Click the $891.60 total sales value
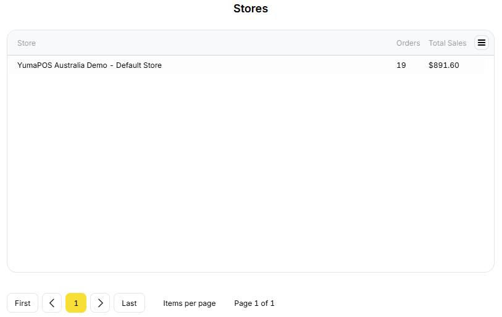The image size is (502, 317). click(x=444, y=65)
